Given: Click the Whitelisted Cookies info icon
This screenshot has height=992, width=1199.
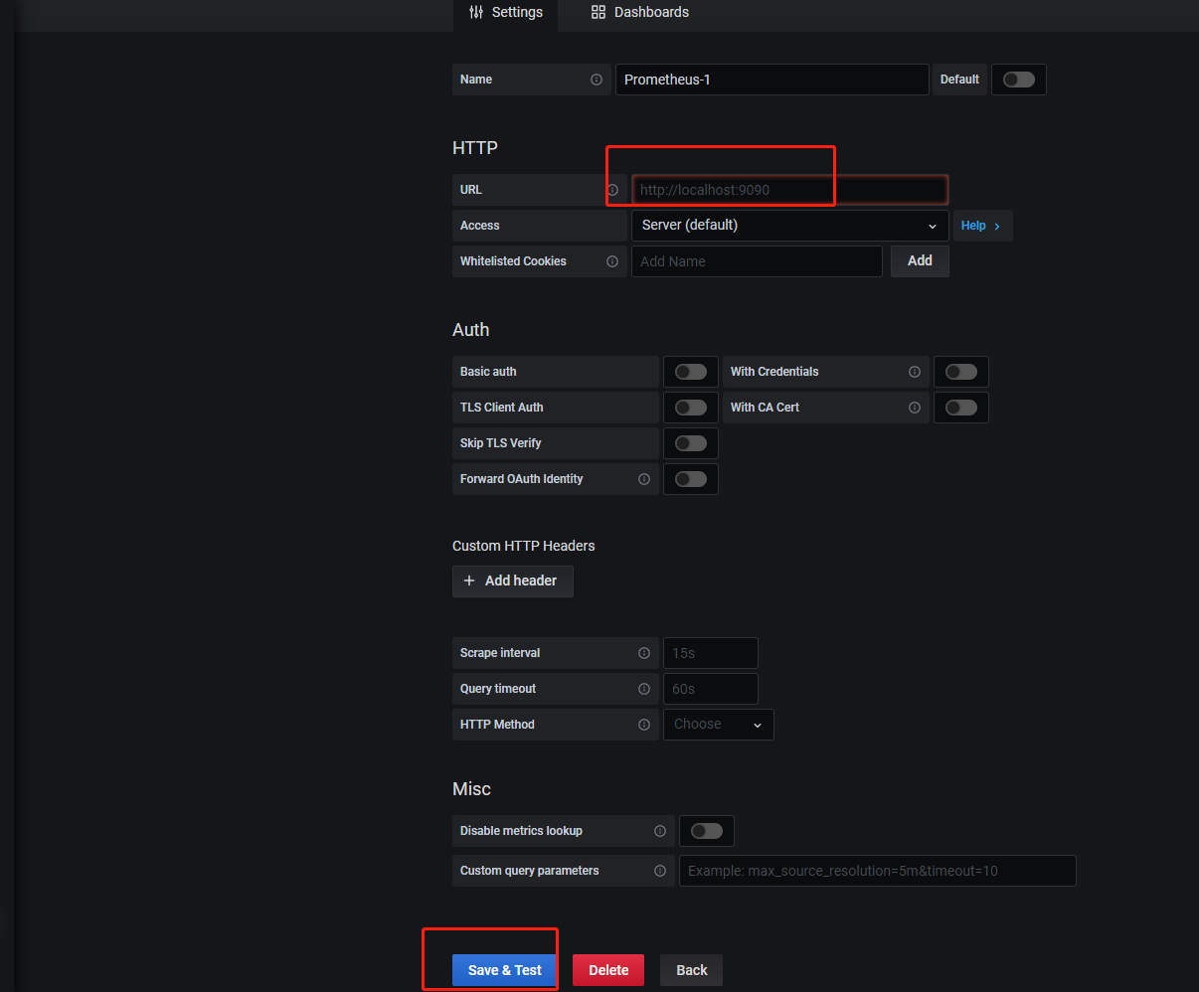Looking at the screenshot, I should pyautogui.click(x=612, y=261).
